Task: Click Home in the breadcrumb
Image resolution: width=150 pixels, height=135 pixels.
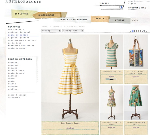Action: coord(44,27)
